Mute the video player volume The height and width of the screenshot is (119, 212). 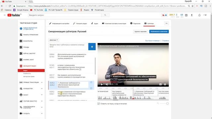pyautogui.click(x=107, y=84)
